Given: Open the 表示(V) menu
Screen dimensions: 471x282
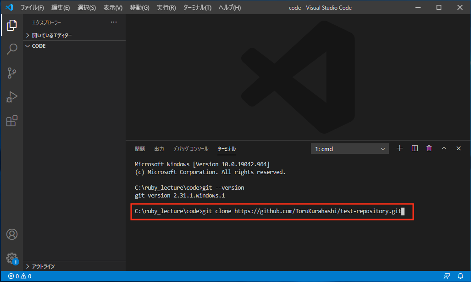Looking at the screenshot, I should (x=113, y=7).
